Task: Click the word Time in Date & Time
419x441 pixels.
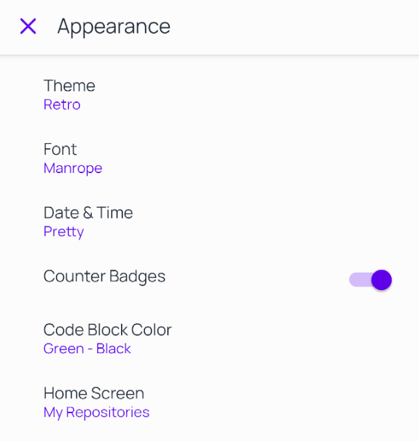Action: coord(115,213)
